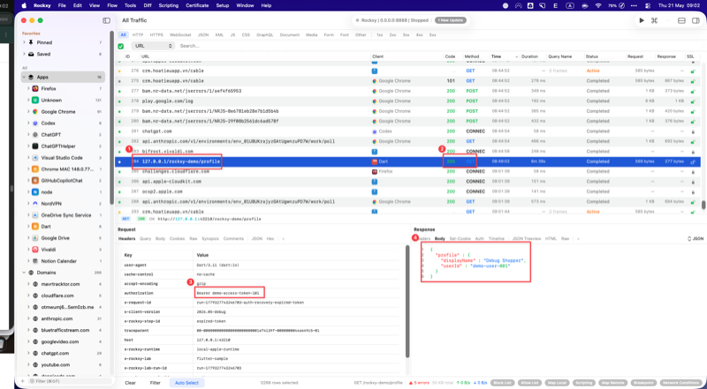Click the Google Drive icon in sidebar
The height and width of the screenshot is (389, 707).
pos(35,238)
